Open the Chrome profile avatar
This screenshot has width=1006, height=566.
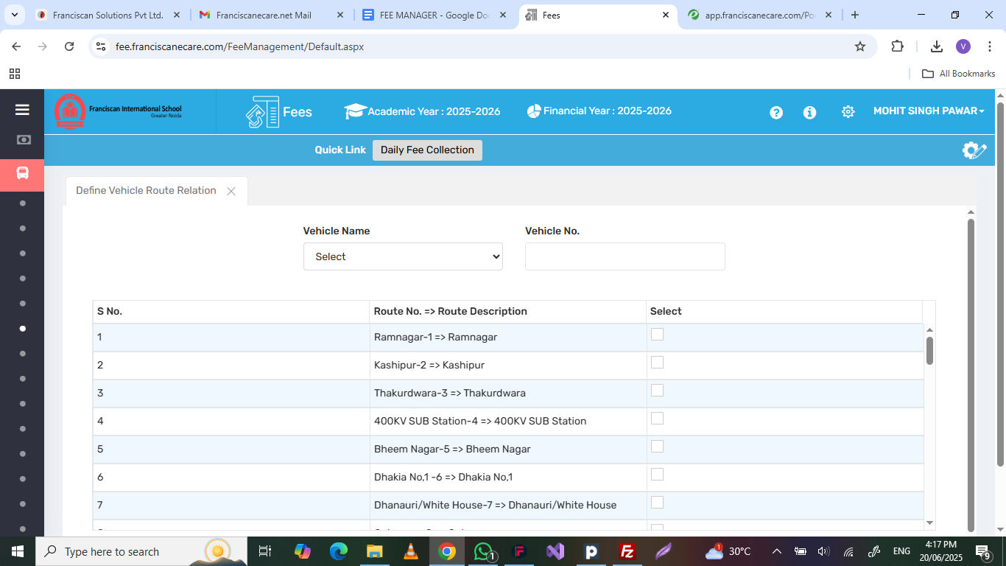(963, 46)
